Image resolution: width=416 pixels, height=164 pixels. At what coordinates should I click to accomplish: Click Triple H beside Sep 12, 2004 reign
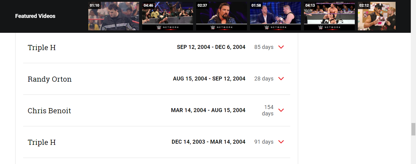coord(42,48)
